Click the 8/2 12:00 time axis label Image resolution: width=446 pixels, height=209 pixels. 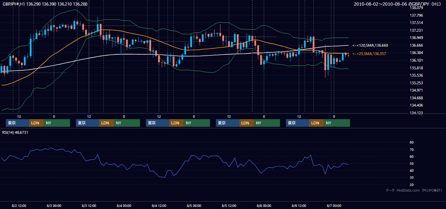19,206
